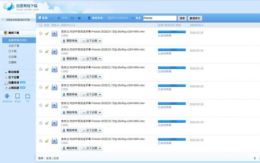Select checkbox for Friends S02E18 row
The image size is (260, 163).
(x=41, y=141)
